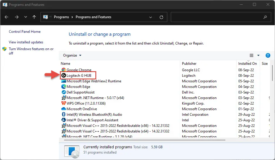Click the Programs and Features breadcrumb

94,17
